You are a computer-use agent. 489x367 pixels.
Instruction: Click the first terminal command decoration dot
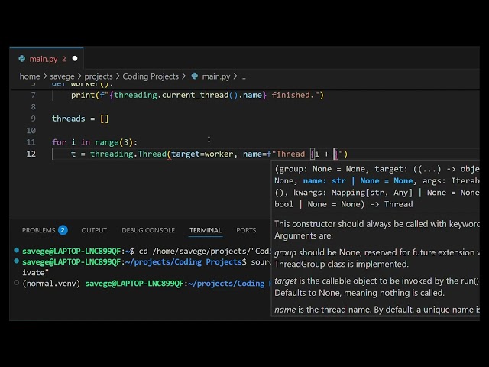17,250
